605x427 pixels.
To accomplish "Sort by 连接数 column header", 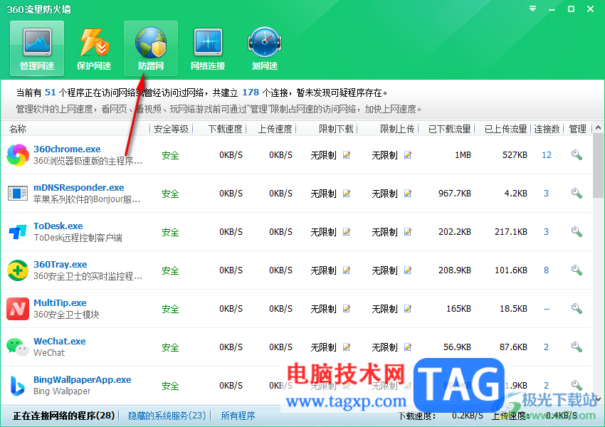I will [x=547, y=129].
